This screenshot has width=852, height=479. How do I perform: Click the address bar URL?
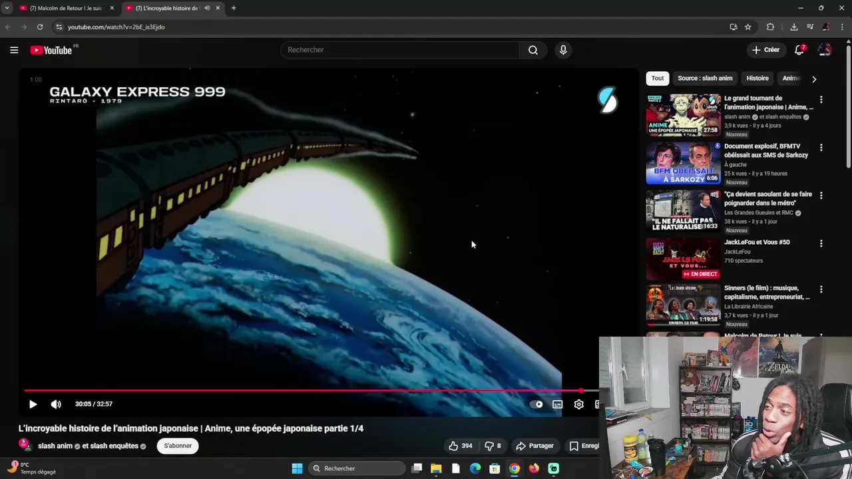116,27
